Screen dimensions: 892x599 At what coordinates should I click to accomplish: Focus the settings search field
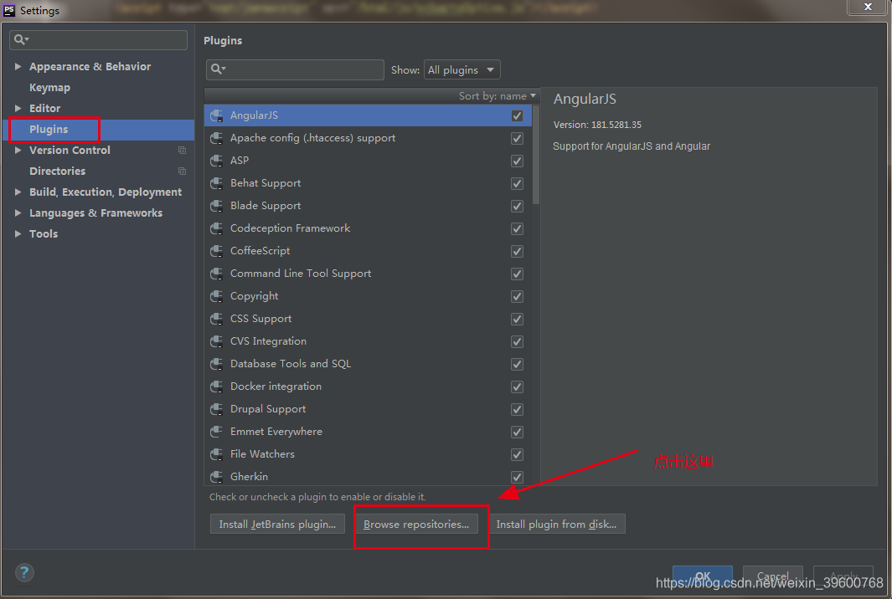(99, 40)
